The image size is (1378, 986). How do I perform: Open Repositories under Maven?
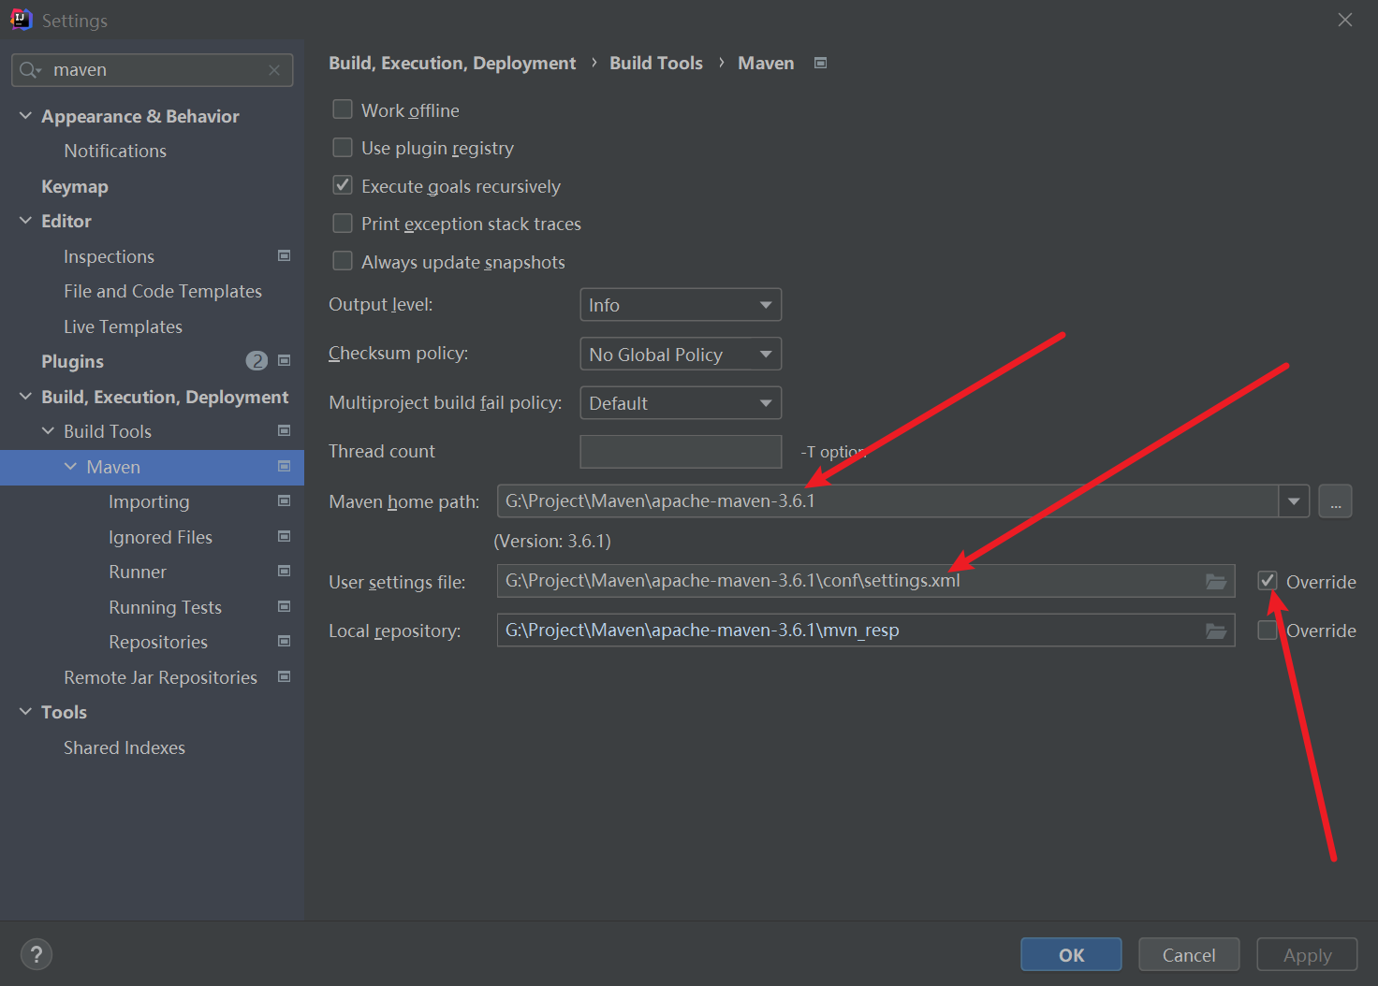158,642
